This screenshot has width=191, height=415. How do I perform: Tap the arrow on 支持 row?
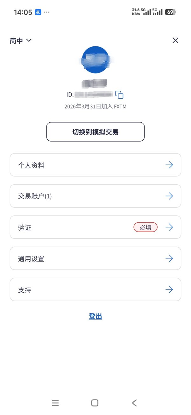pos(169,289)
